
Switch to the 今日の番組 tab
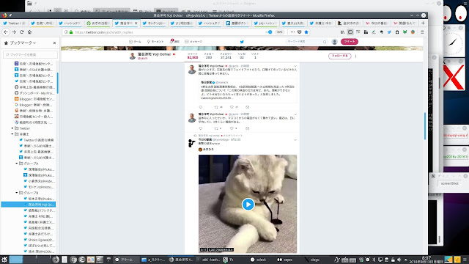377,23
